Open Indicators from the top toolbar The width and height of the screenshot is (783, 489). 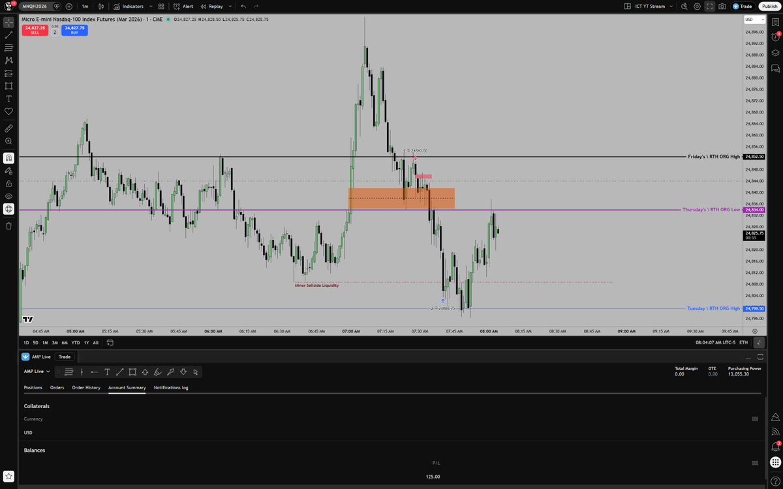[132, 6]
